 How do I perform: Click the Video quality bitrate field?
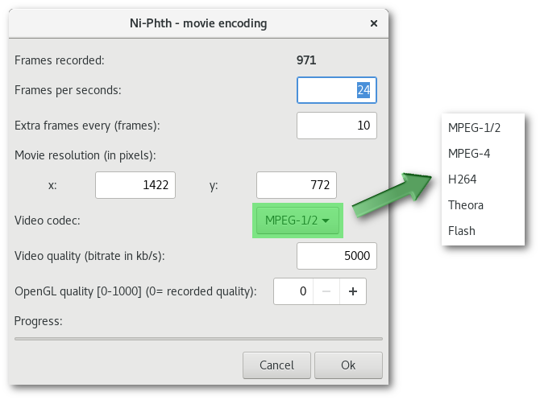coord(336,257)
